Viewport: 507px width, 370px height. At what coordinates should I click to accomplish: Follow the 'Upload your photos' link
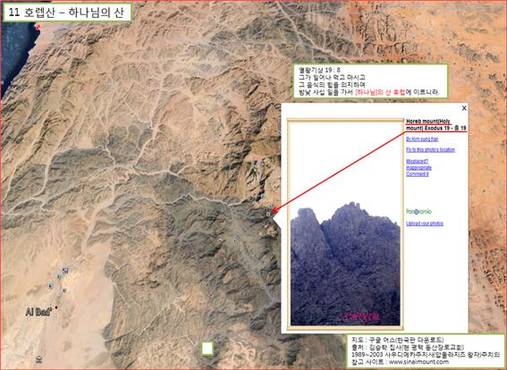pyautogui.click(x=425, y=223)
